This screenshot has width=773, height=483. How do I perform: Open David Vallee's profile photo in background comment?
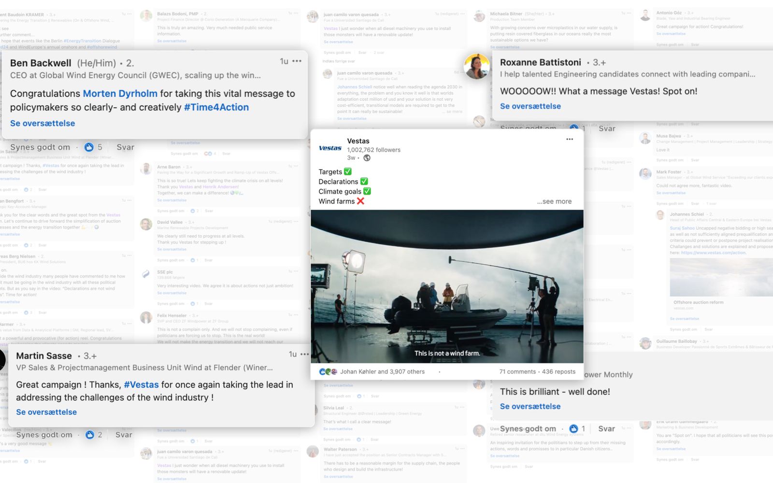pos(146,224)
